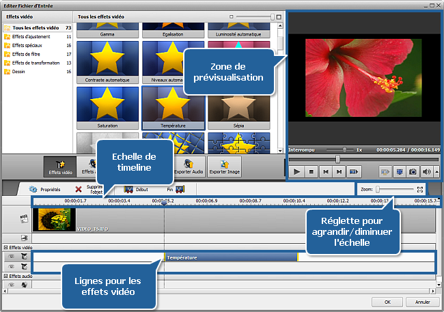Toggle the eye icon on audio effects line

click(12, 285)
